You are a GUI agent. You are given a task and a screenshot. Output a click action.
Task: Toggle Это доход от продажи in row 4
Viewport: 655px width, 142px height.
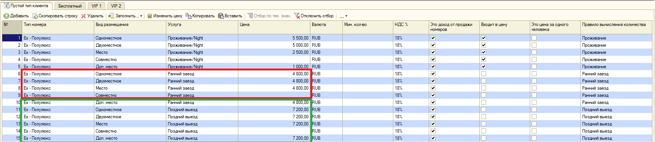(x=433, y=60)
